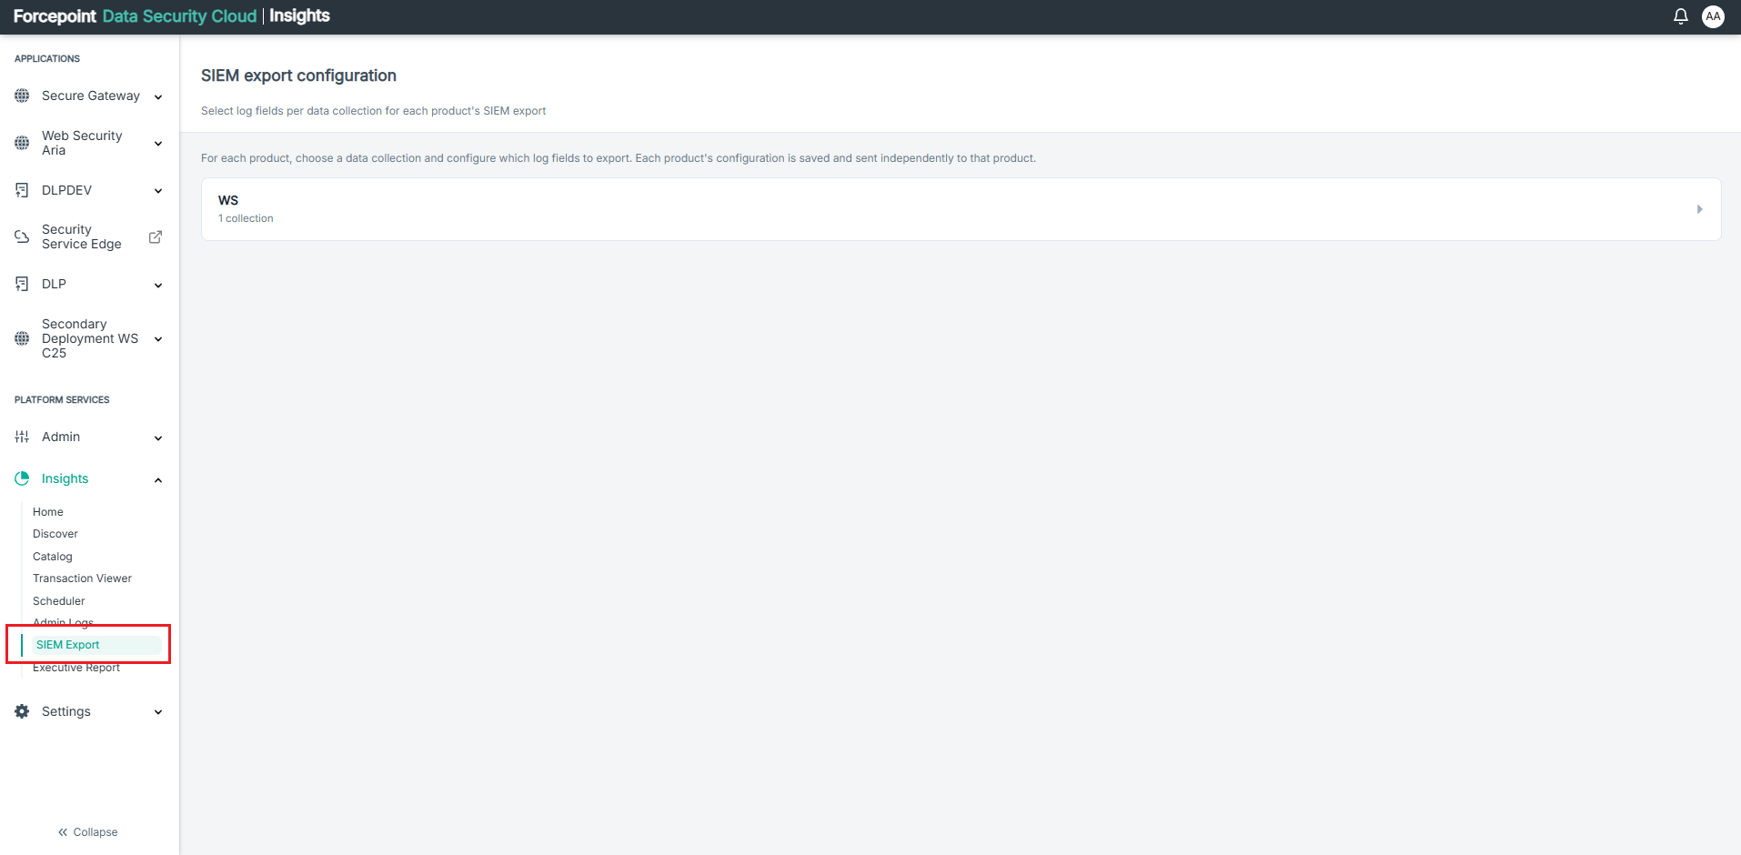Image resolution: width=1741 pixels, height=855 pixels.
Task: Click the Secondary Deployment WS C25 globe icon
Action: pyautogui.click(x=22, y=338)
